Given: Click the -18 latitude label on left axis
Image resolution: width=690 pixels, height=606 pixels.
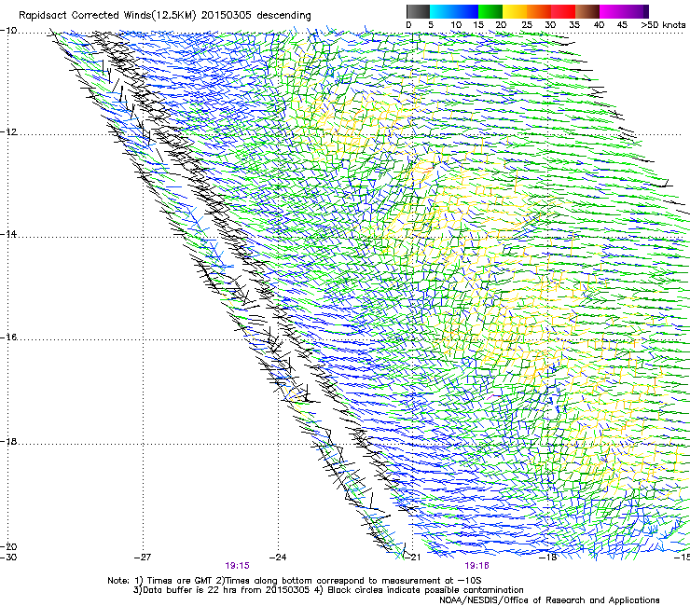Looking at the screenshot, I should point(8,441).
